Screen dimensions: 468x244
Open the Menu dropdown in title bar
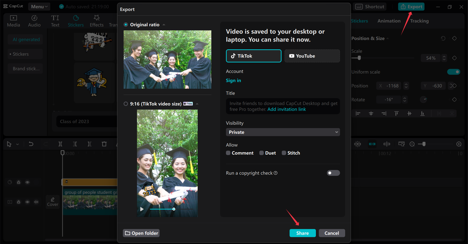click(x=39, y=7)
